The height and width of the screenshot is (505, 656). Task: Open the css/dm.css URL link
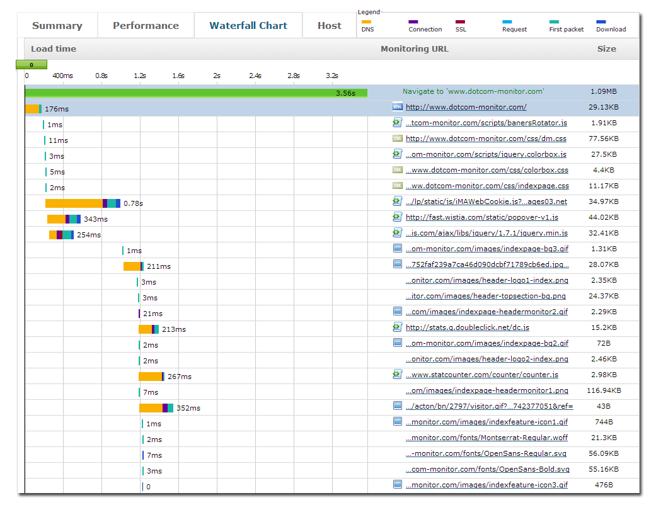point(486,139)
